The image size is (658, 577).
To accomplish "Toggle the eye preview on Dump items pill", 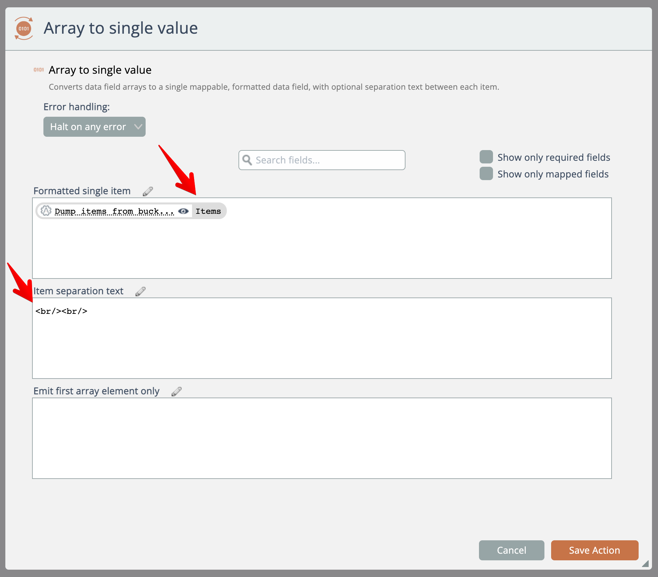I will [183, 211].
